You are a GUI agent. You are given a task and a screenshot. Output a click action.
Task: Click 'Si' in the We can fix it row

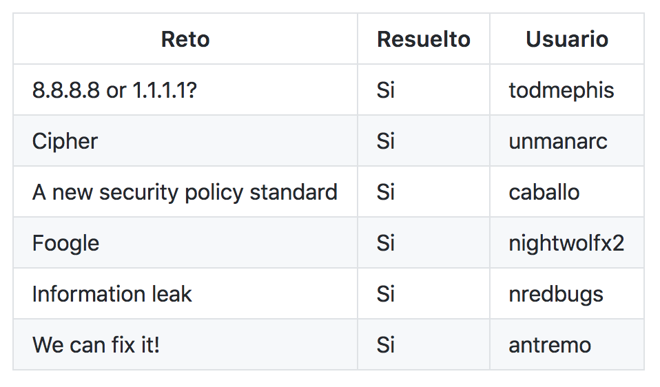[x=385, y=345]
